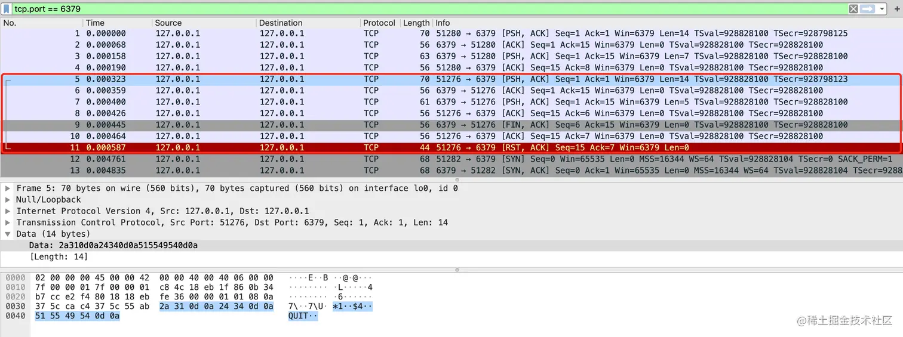Add a filter button with the plus icon
This screenshot has height=337, width=903.
pos(896,9)
